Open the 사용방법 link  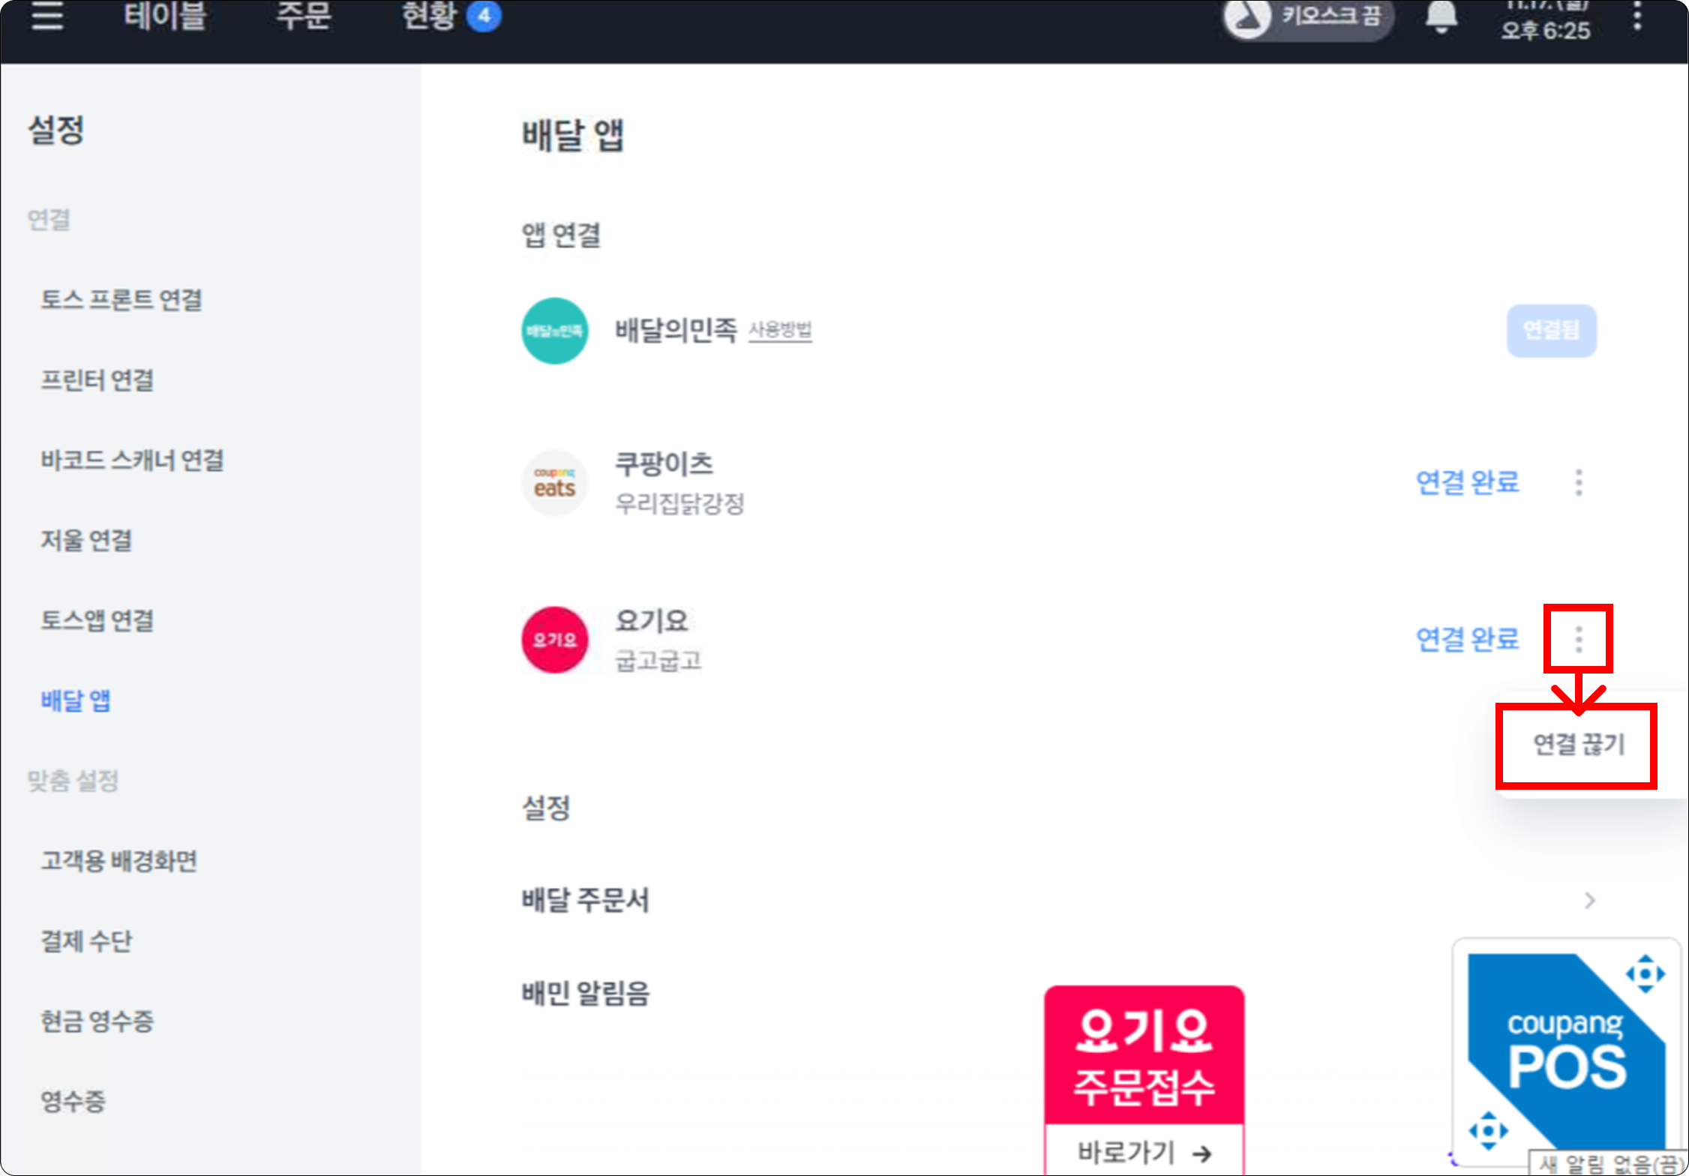pyautogui.click(x=780, y=330)
